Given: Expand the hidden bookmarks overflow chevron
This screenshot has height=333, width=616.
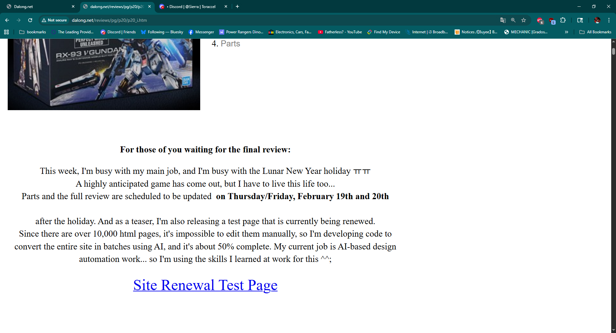Looking at the screenshot, I should coord(566,32).
